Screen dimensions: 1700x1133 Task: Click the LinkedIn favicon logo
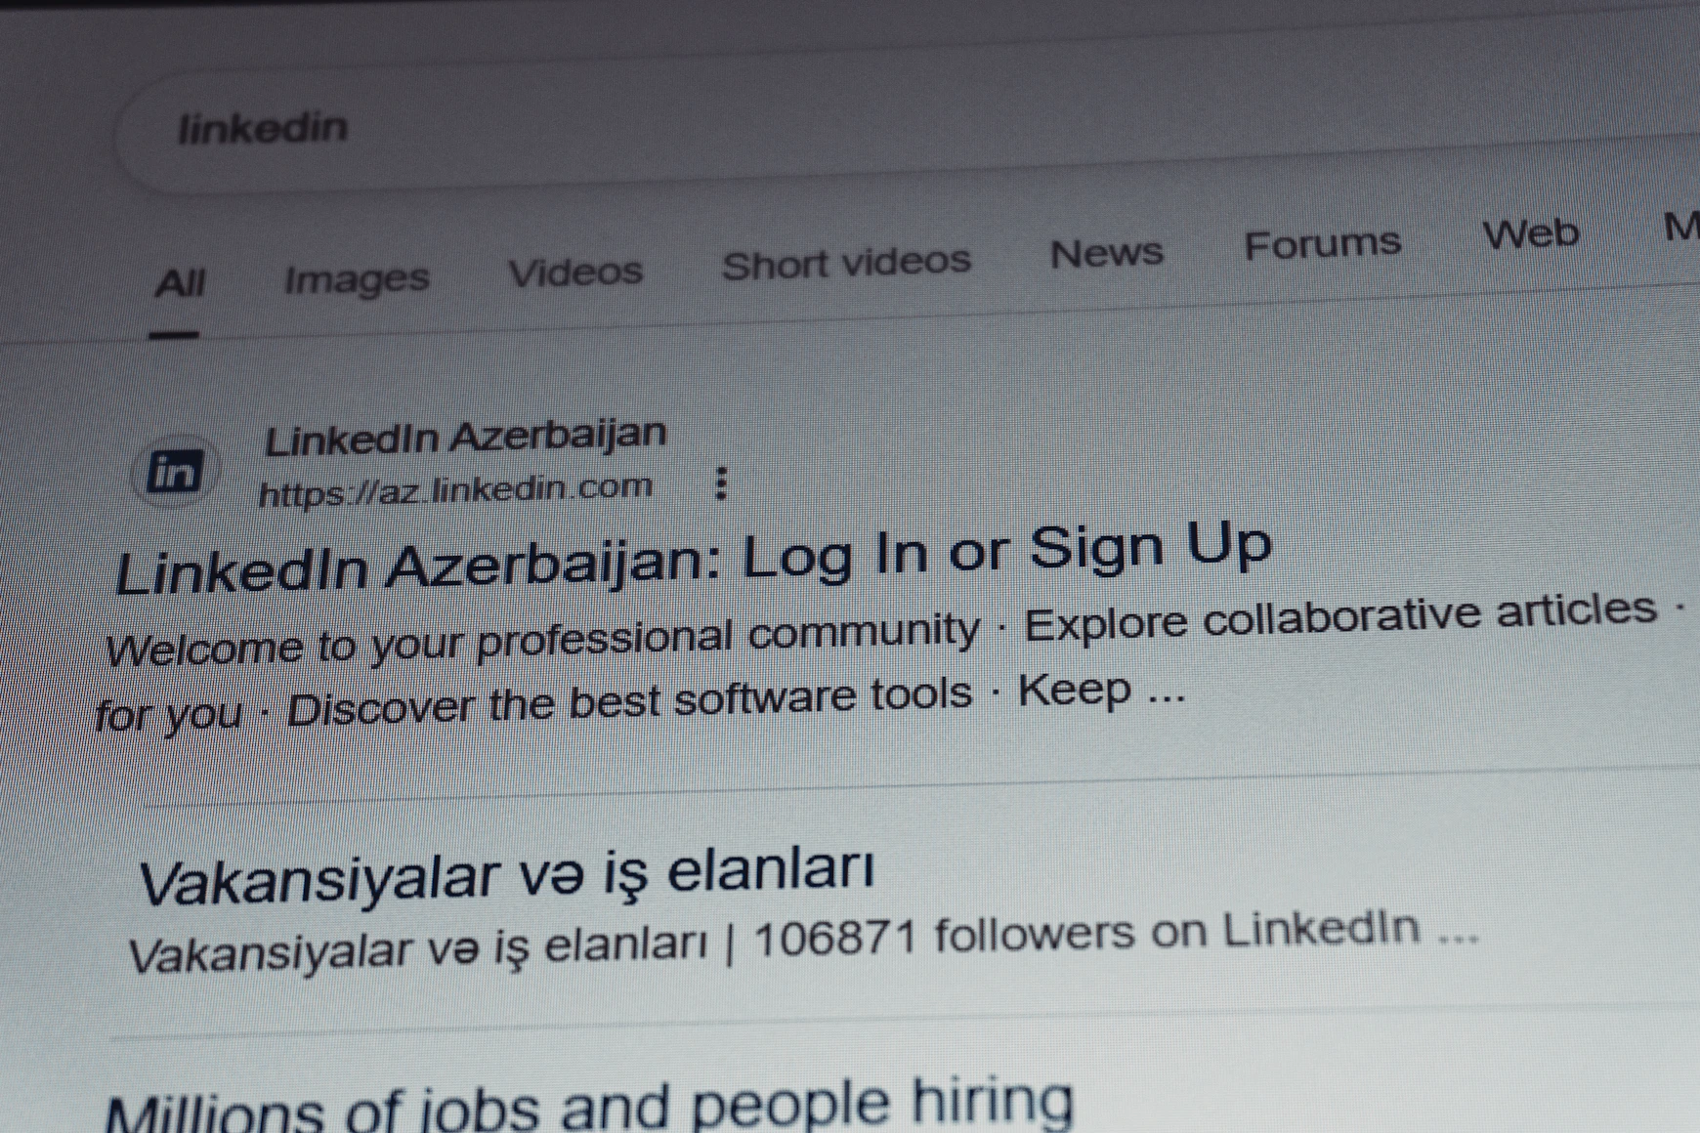coord(175,472)
